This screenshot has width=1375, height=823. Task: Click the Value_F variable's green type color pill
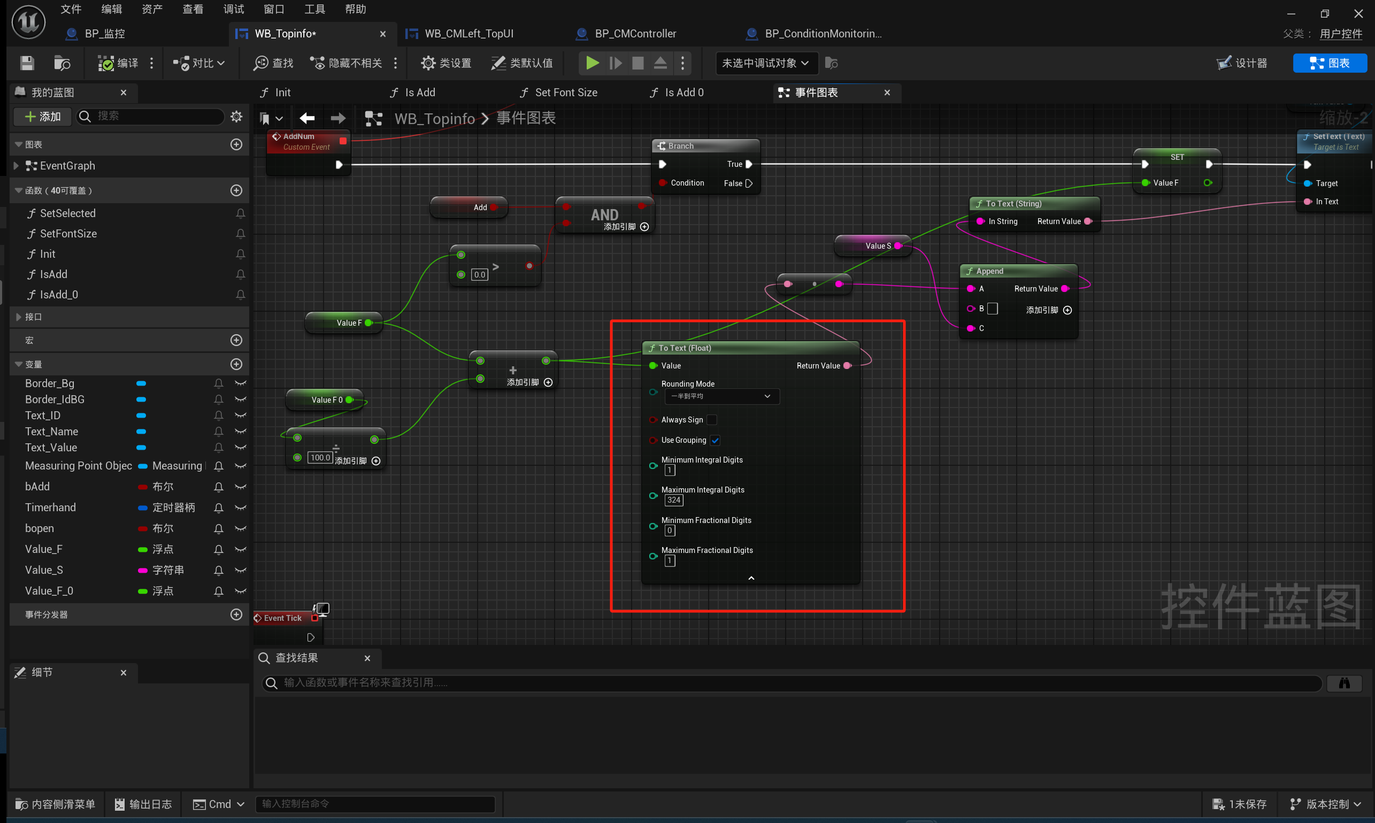[143, 550]
